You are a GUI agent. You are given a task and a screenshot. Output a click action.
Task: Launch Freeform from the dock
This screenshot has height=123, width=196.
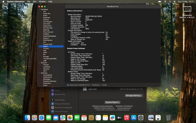tap(112, 118)
